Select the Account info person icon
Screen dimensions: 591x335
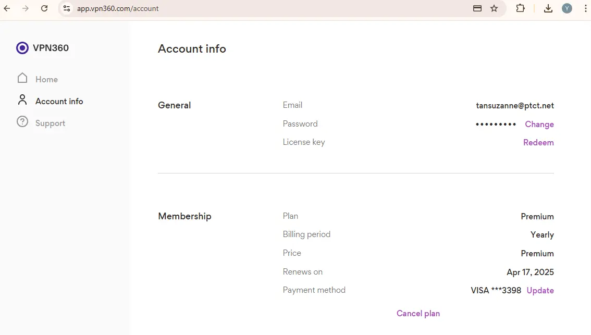(22, 100)
